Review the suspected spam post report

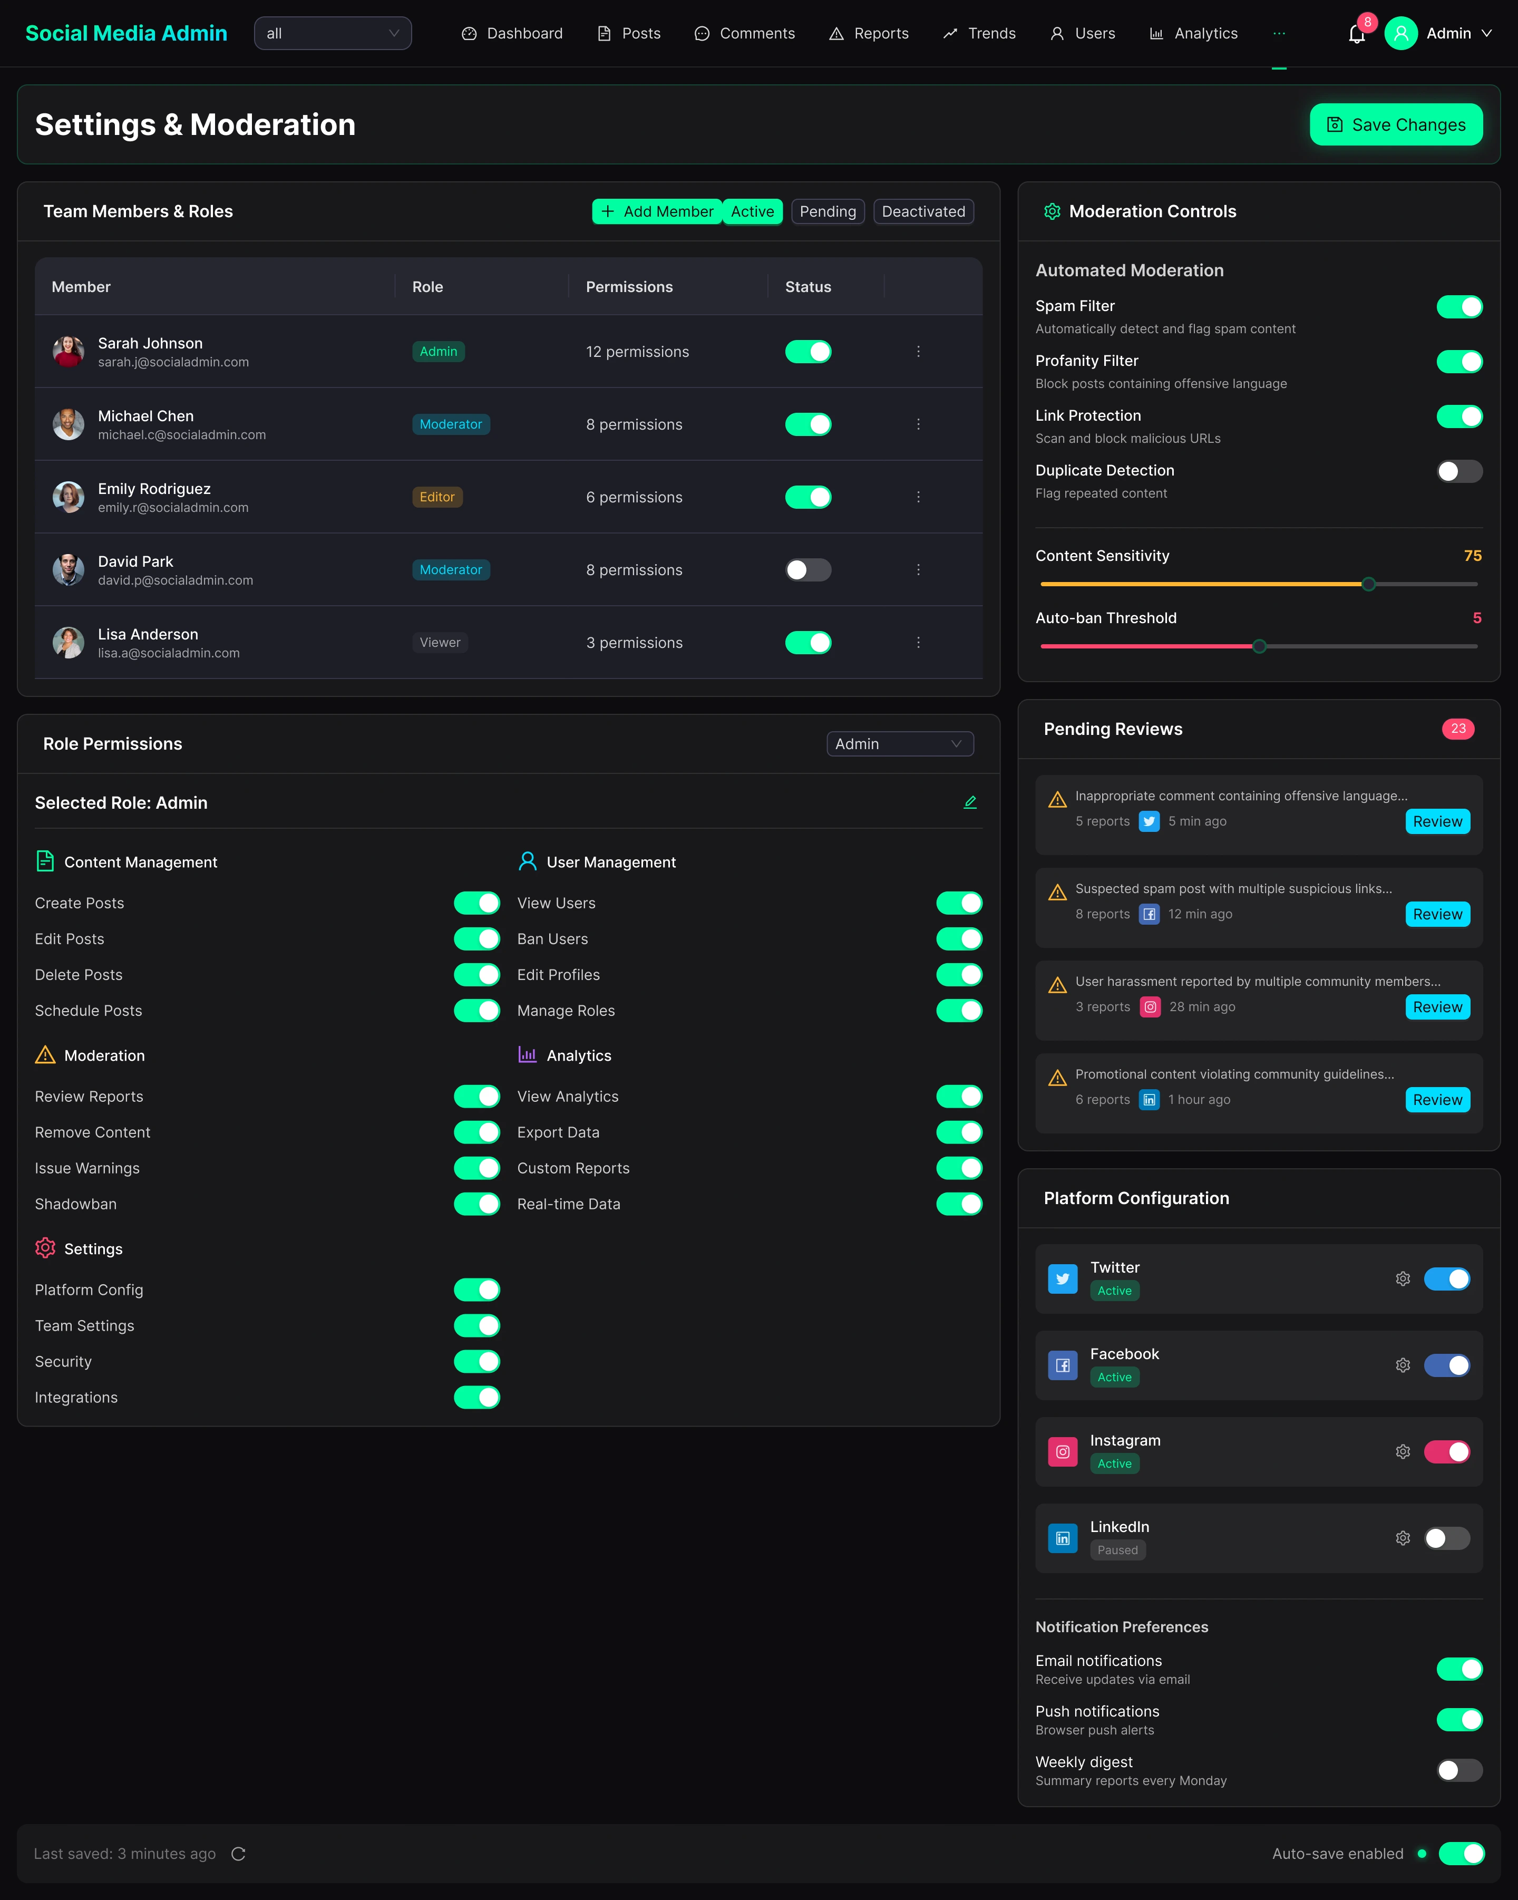coord(1437,914)
